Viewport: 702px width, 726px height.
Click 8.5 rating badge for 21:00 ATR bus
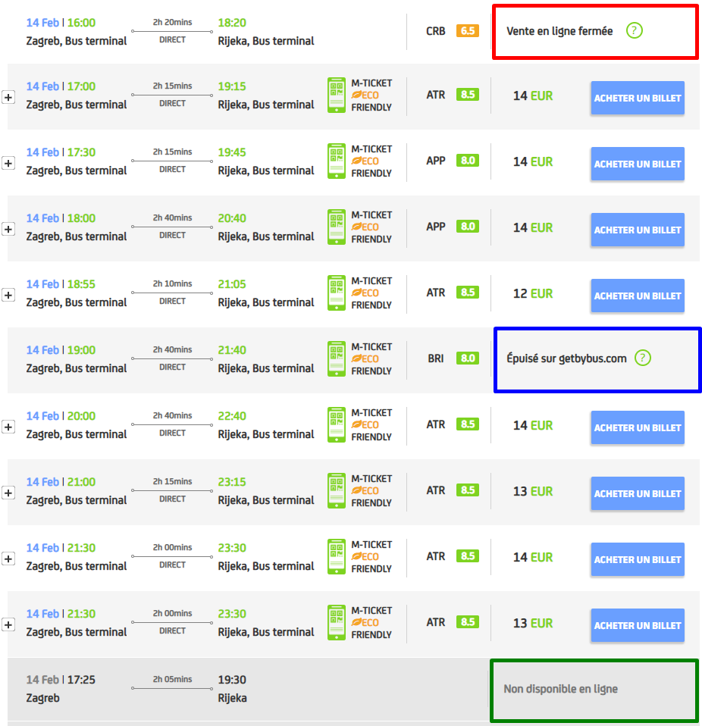[x=467, y=490]
